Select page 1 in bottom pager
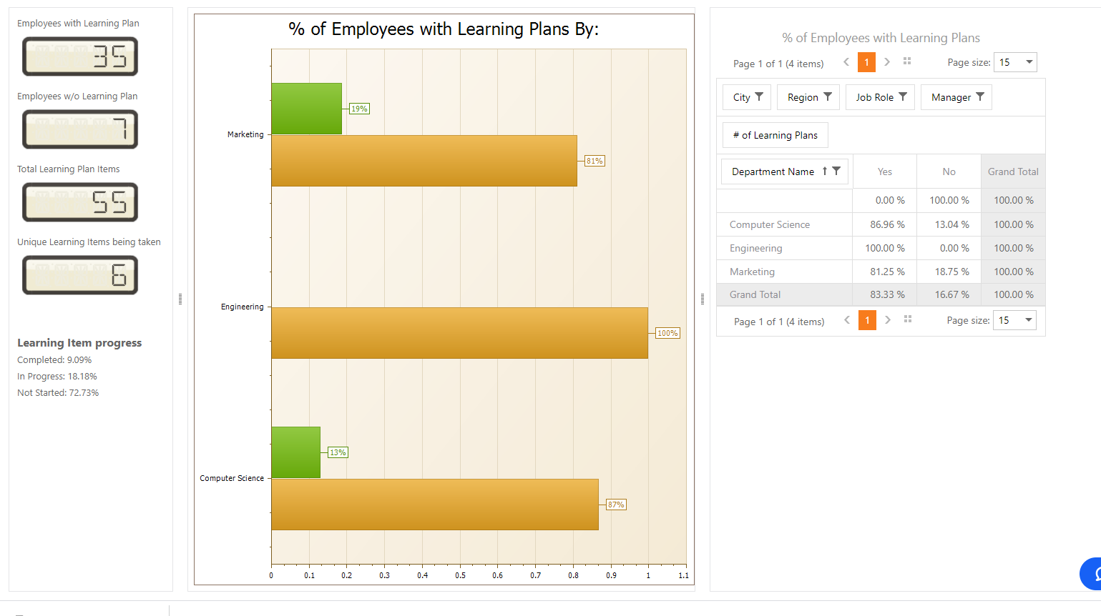Viewport: 1101px width, 616px height. pos(867,320)
